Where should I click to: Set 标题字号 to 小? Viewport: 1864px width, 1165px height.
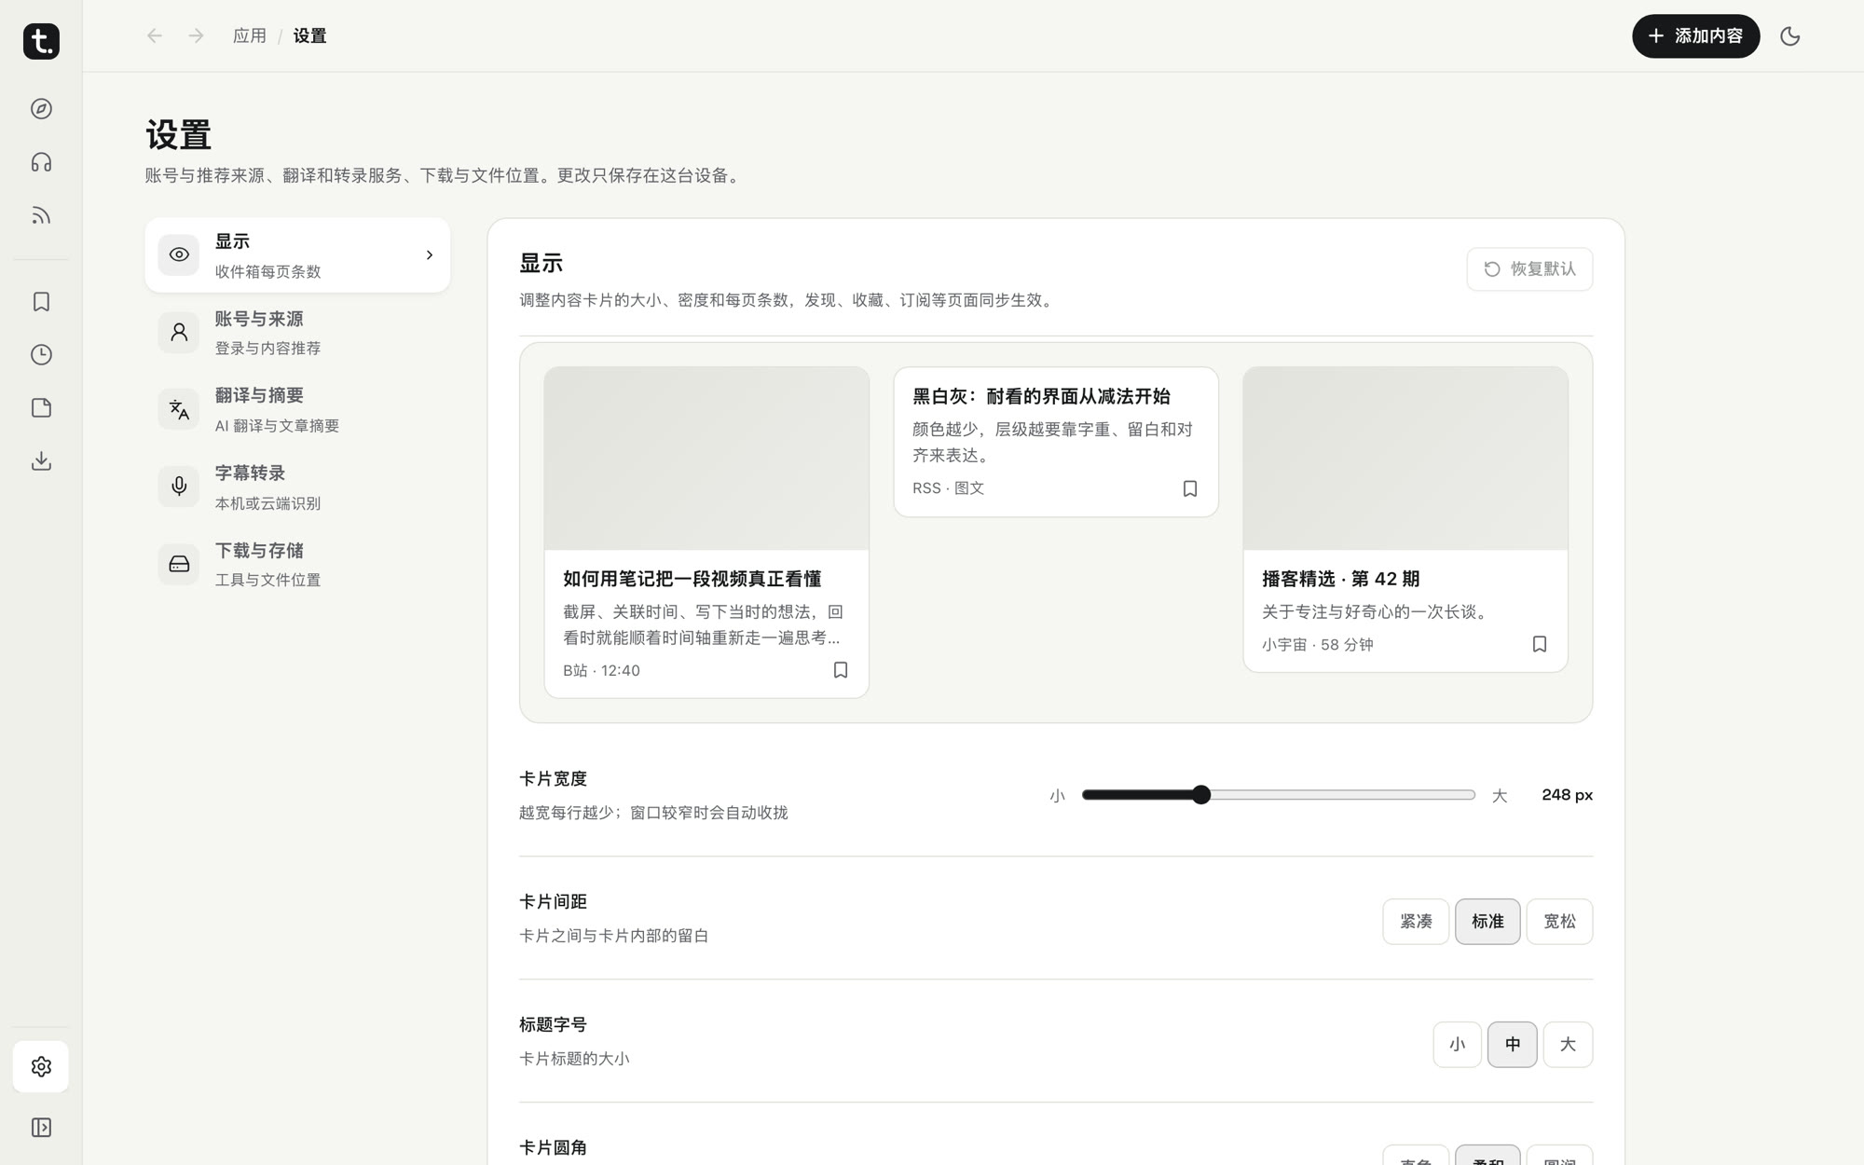(1457, 1045)
